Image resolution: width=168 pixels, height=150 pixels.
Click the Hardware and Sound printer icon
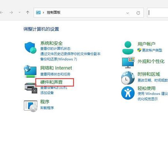(31, 88)
